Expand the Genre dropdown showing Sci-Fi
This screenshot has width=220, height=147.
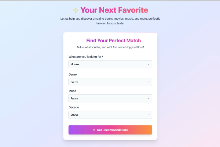(x=110, y=82)
